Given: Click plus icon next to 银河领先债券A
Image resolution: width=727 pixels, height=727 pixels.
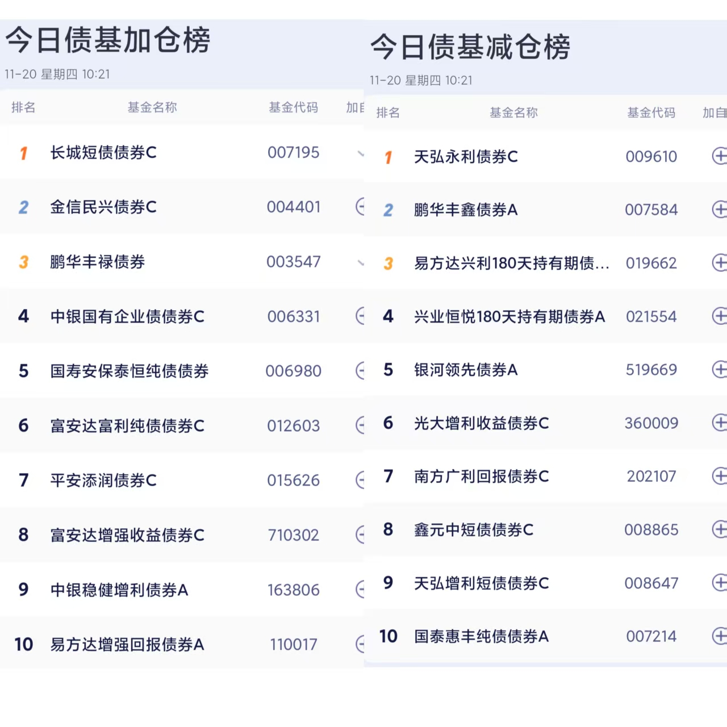Looking at the screenshot, I should 720,370.
